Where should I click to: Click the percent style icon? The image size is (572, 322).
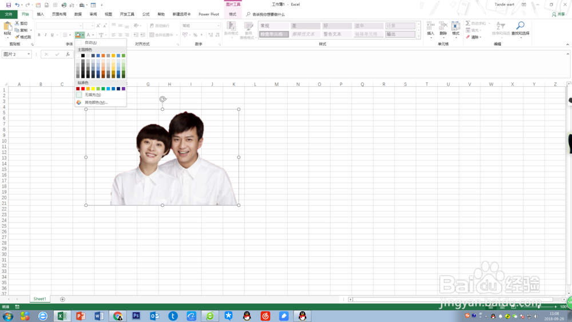point(195,35)
